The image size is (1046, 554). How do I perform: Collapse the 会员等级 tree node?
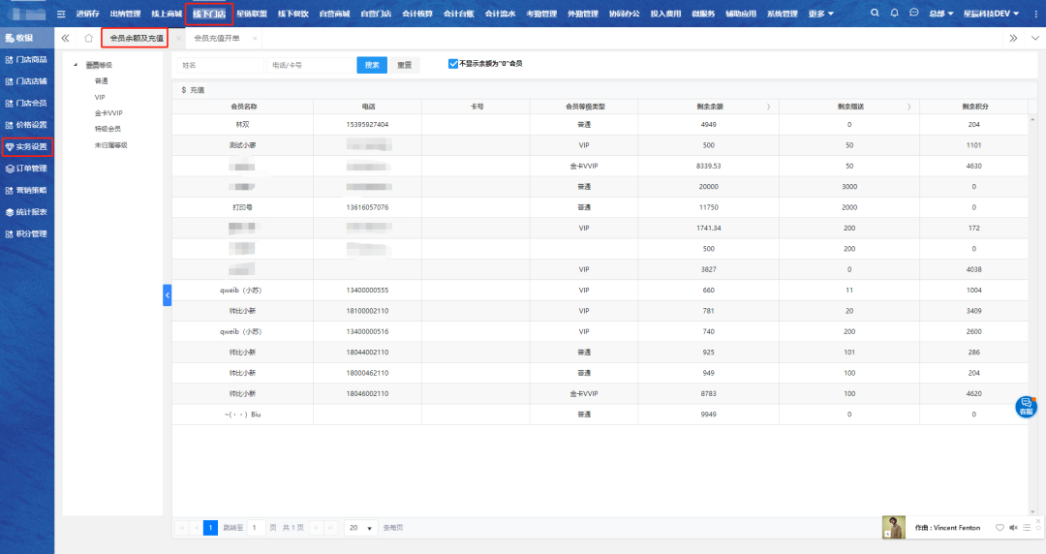click(x=77, y=65)
